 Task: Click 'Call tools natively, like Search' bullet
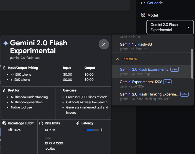(x=87, y=102)
